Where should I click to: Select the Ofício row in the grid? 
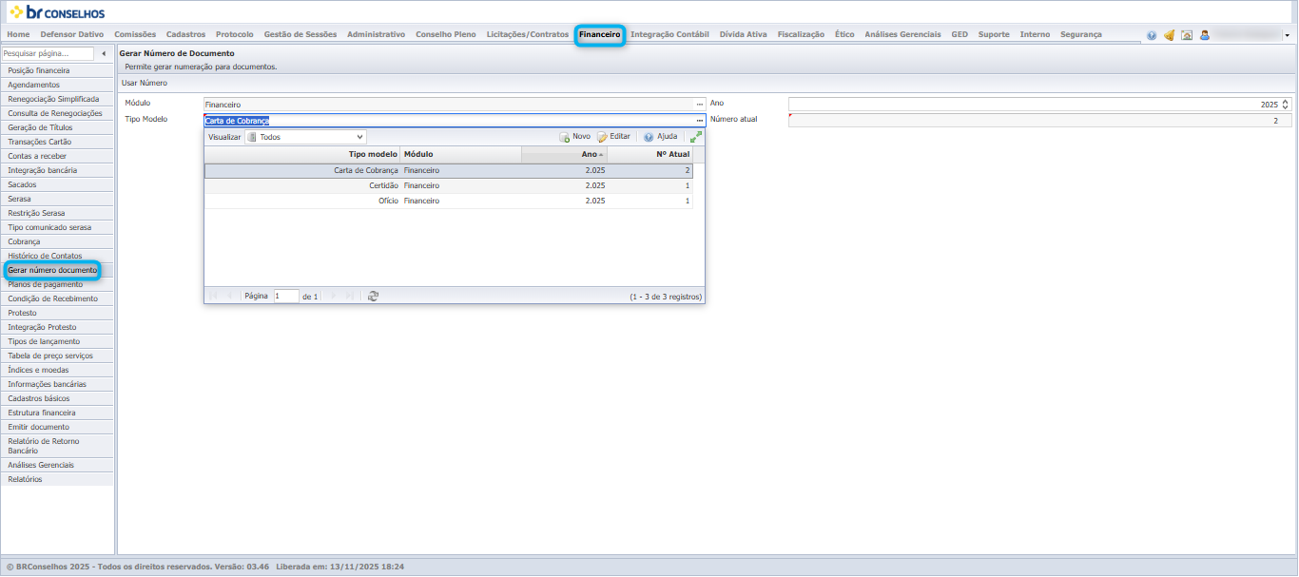[x=449, y=202]
